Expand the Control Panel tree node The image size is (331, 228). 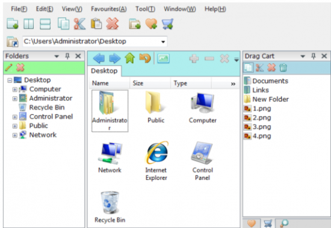(15, 117)
